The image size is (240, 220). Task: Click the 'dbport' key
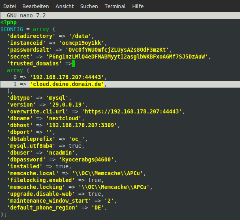point(20,132)
